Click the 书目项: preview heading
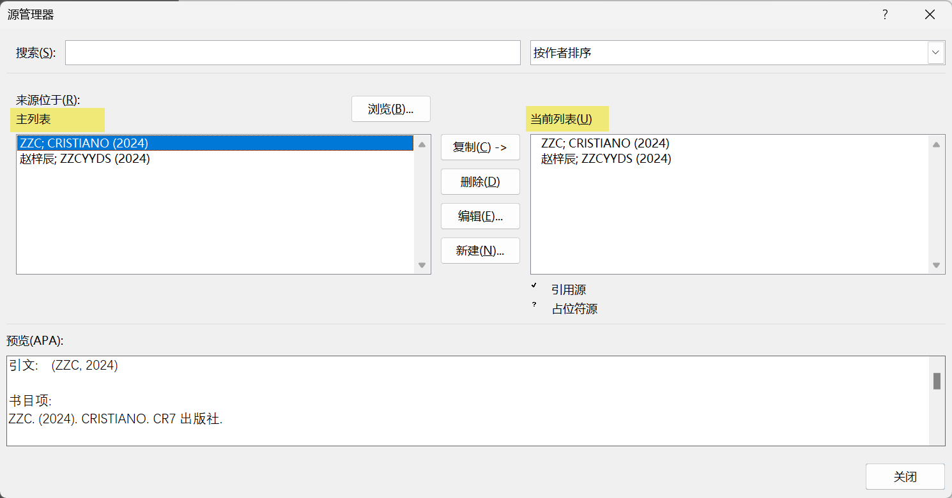 (30, 401)
